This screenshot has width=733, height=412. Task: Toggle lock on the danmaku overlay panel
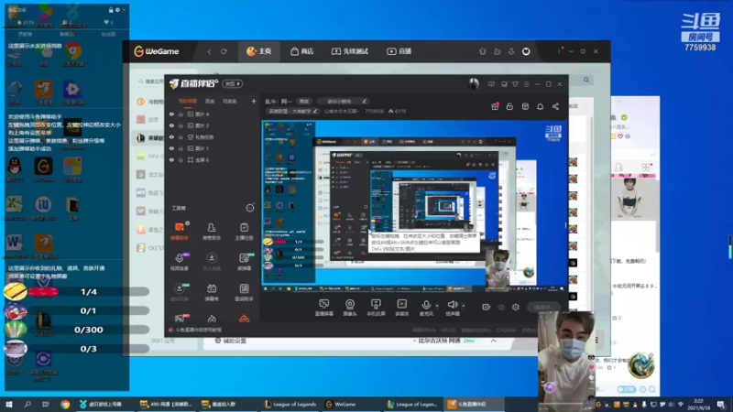(111, 10)
